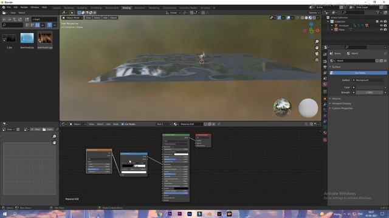Select solid shading sphere icon
Image resolution: width=389 pixels, height=218 pixels.
tap(306, 18)
